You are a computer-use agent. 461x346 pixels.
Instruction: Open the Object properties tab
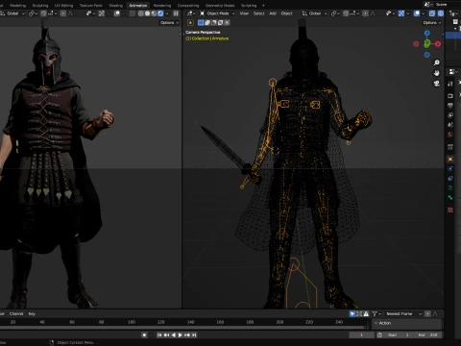450,159
